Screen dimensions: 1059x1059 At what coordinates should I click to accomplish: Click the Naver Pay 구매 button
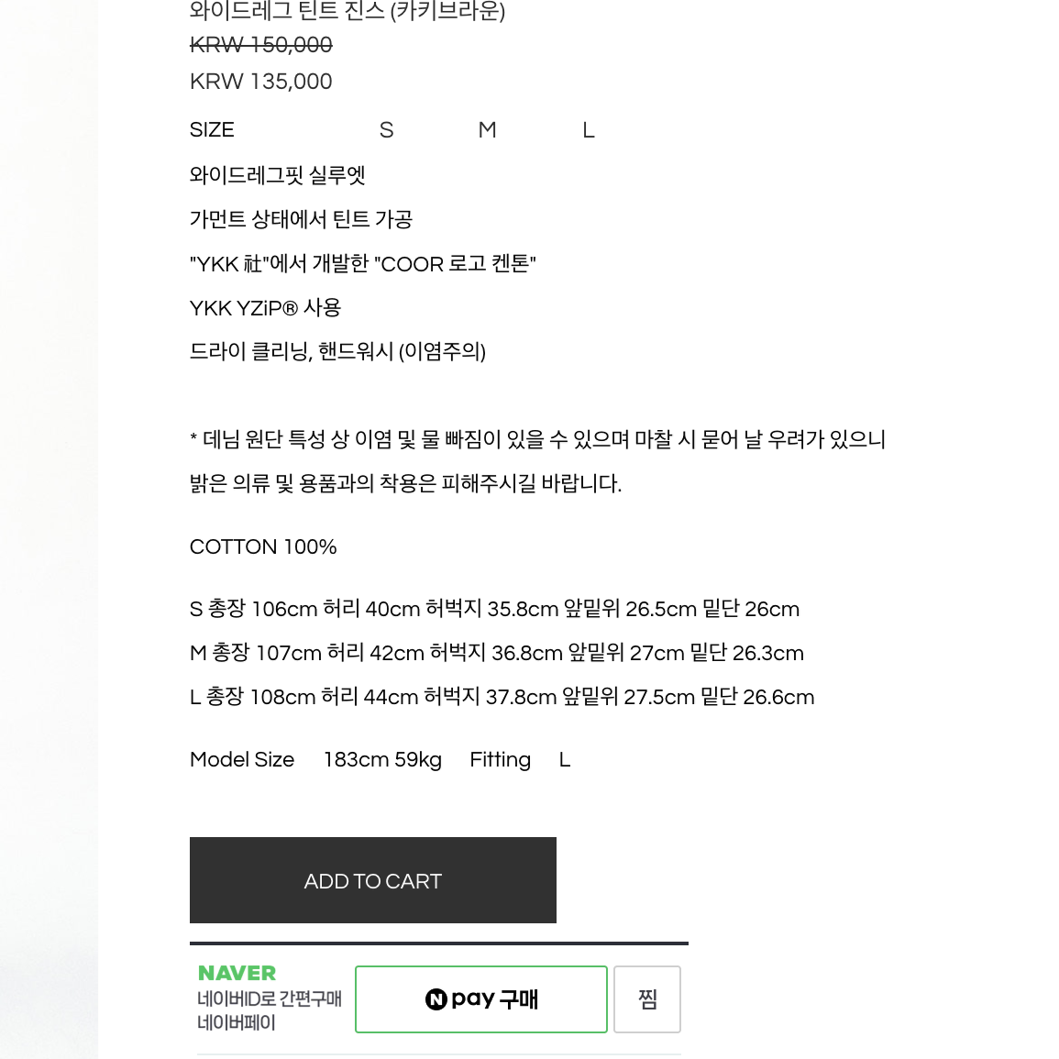pyautogui.click(x=480, y=998)
